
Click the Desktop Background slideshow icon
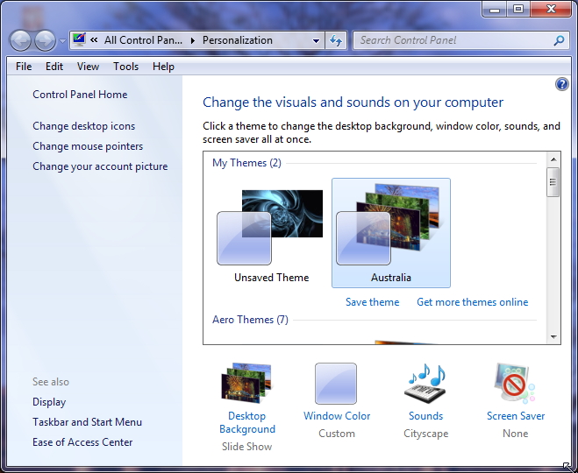pos(246,383)
